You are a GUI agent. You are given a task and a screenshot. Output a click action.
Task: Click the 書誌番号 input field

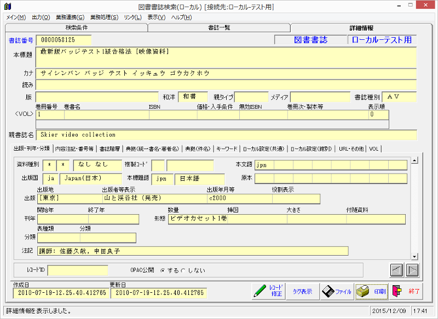point(64,40)
